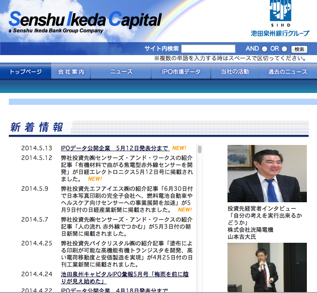Viewport: 317px width, 293px height.
Task: Click the 2014.5.9 date entry
Action: coord(34,189)
